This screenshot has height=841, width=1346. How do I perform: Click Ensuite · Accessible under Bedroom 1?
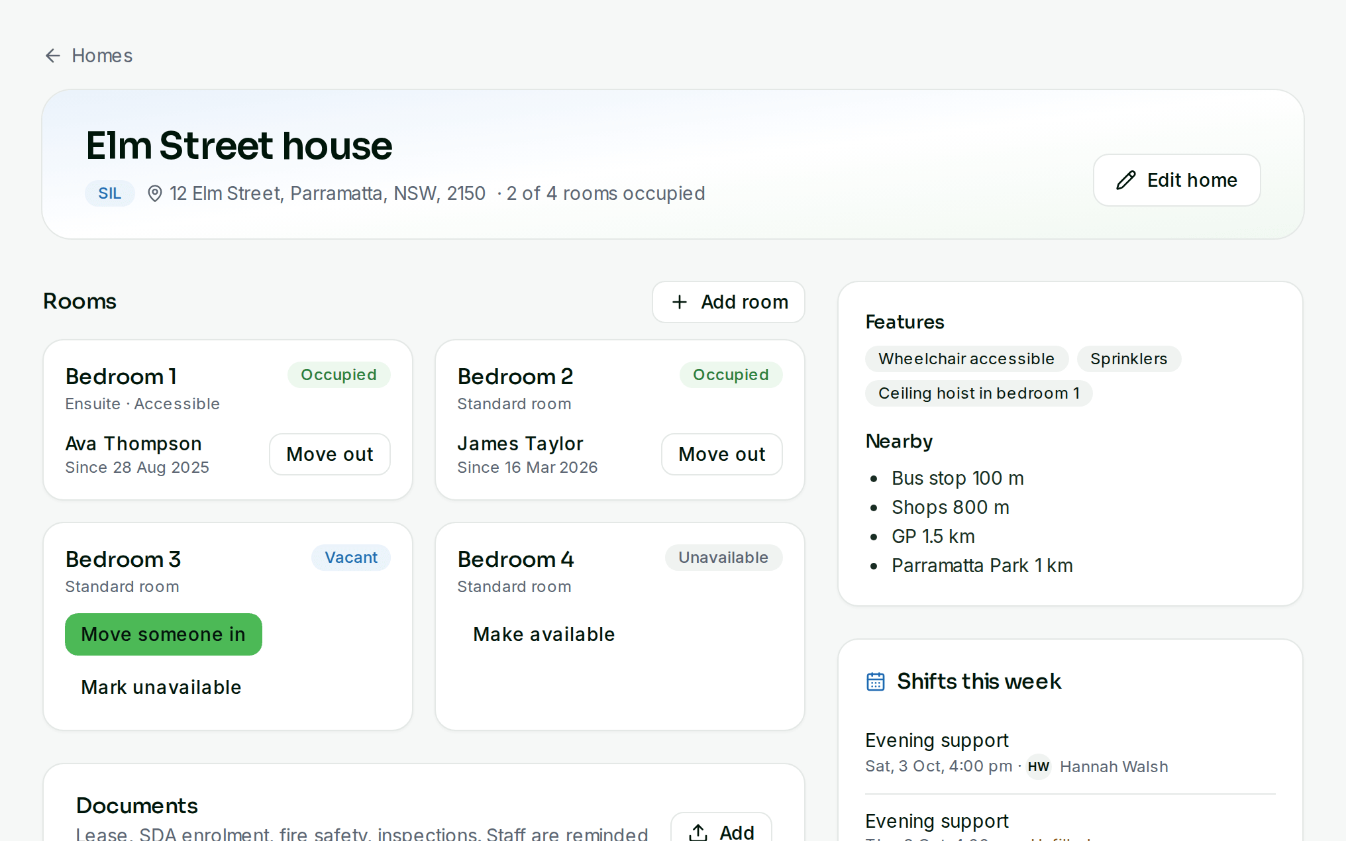[x=142, y=404]
